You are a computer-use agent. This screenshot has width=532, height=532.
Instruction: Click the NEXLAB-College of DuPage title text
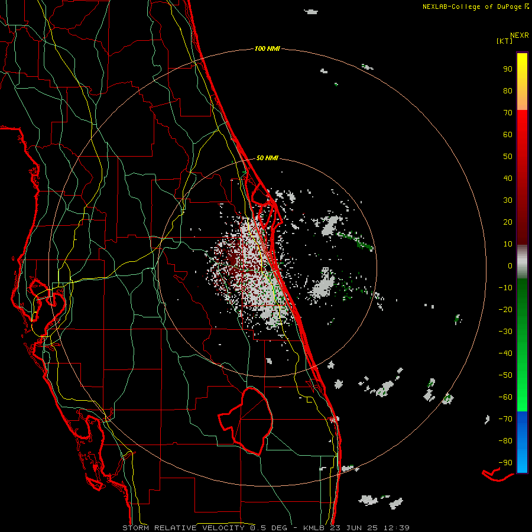[x=476, y=7]
